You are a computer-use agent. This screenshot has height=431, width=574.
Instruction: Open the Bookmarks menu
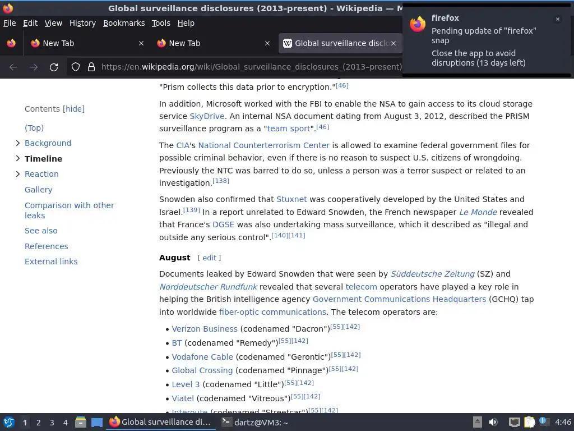[x=124, y=23]
